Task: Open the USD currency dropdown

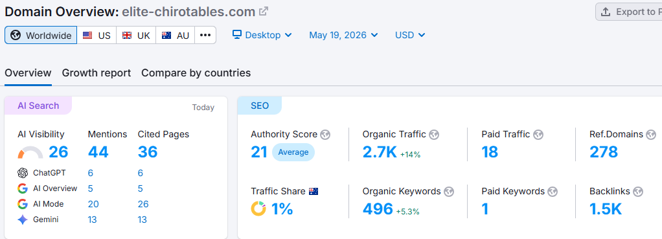Action: coord(410,35)
